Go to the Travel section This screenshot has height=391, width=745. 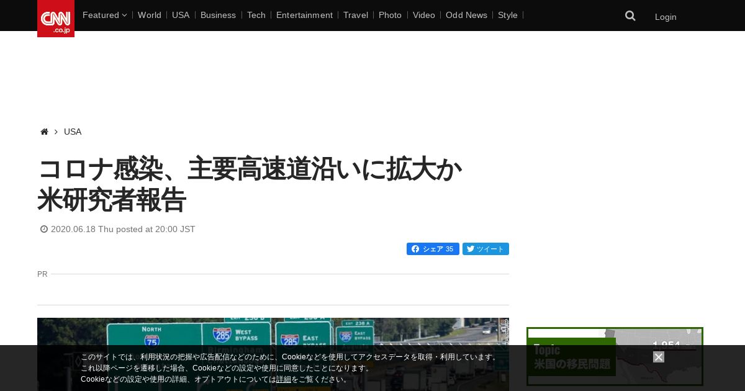(x=356, y=15)
